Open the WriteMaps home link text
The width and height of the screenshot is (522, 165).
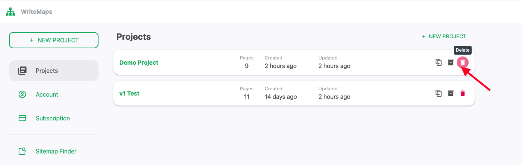click(37, 12)
